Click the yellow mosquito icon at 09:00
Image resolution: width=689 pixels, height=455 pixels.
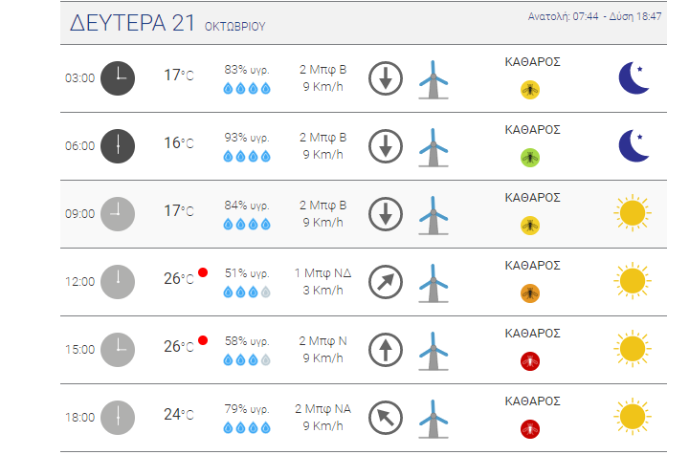530,226
